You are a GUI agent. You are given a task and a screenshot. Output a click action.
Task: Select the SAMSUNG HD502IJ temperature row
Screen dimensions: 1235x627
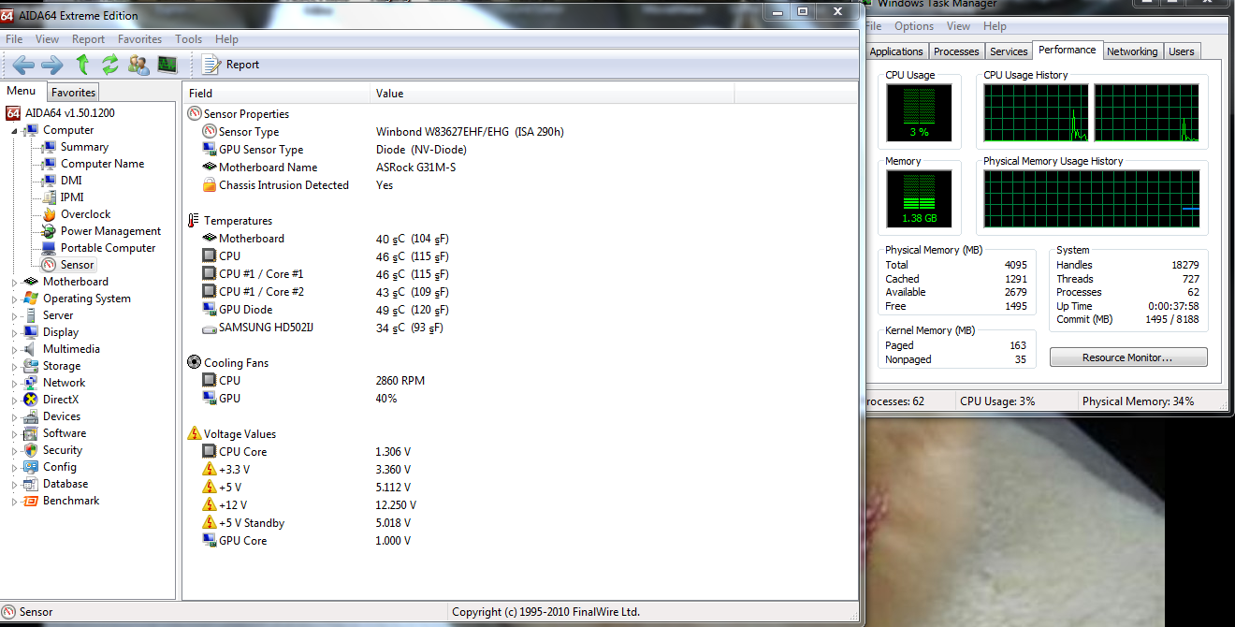click(520, 328)
